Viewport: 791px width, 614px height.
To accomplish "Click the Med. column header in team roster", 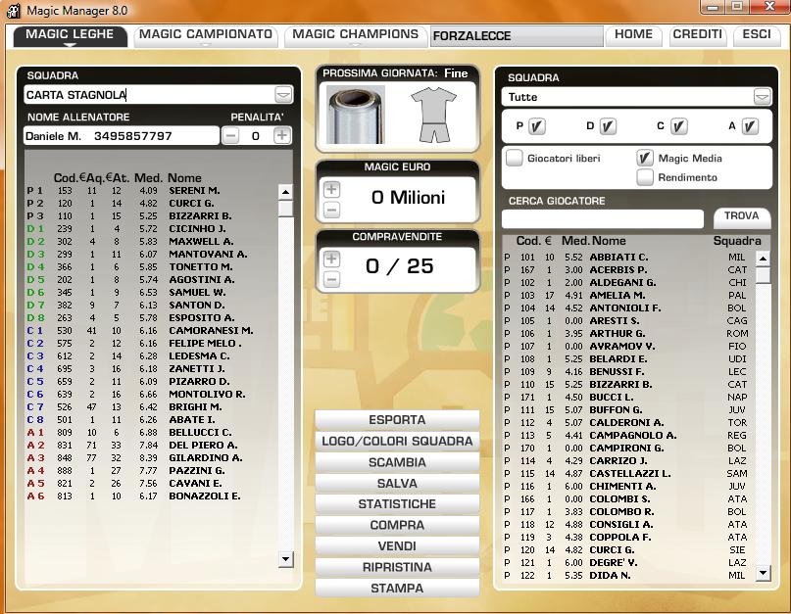I will pos(148,178).
